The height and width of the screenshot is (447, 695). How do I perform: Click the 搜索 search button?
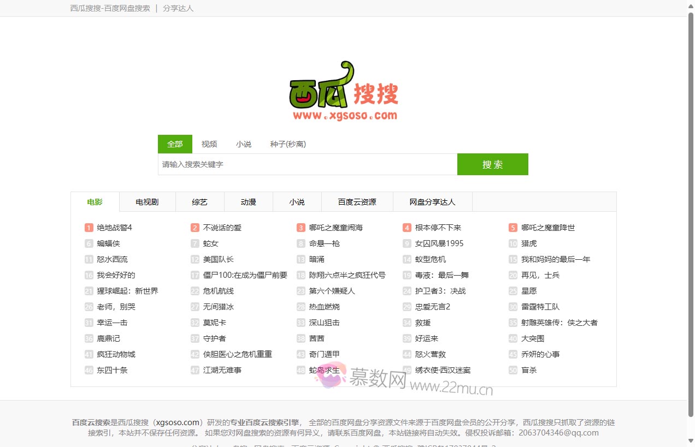pos(492,164)
